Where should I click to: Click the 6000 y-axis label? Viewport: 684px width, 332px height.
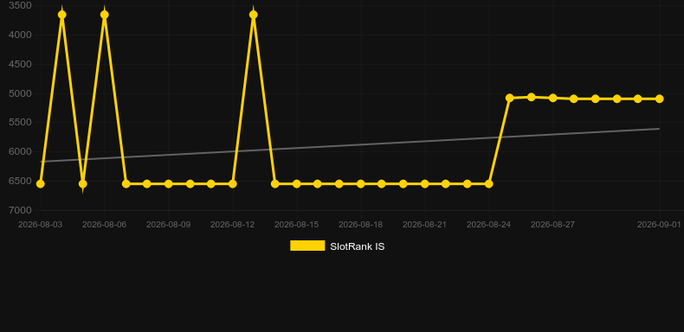click(20, 151)
